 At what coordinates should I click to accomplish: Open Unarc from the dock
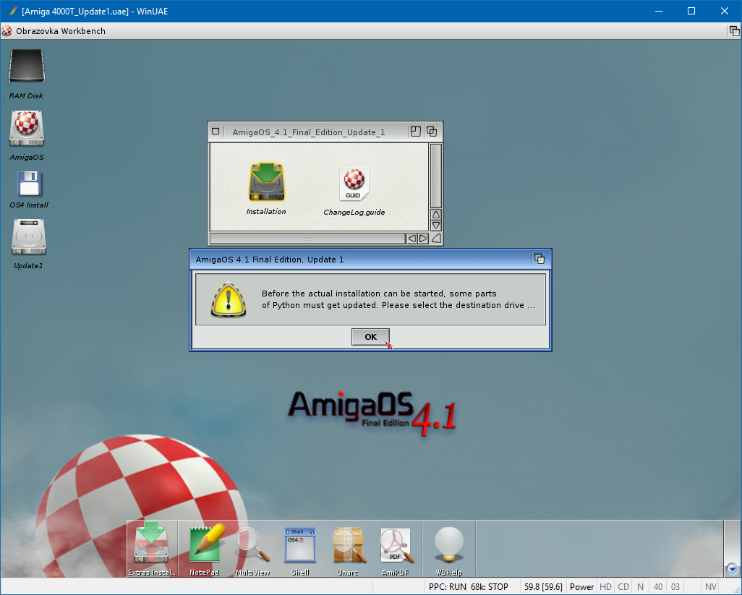(348, 546)
